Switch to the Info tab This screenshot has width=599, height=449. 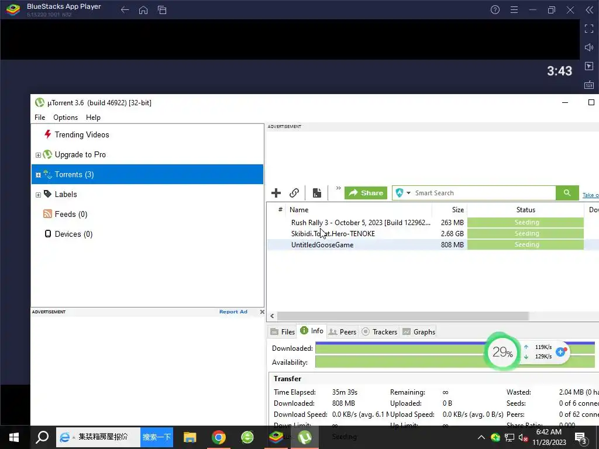312,331
